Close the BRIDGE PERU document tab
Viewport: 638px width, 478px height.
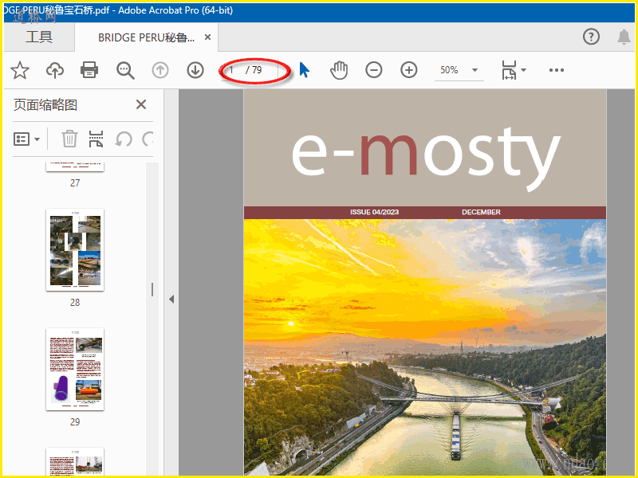(207, 37)
